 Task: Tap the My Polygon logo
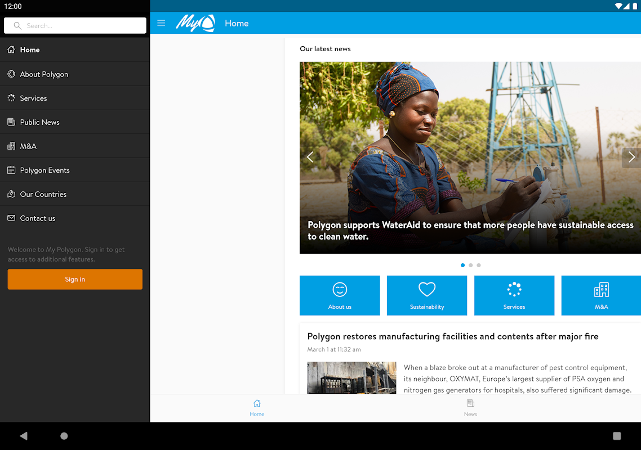[x=195, y=23]
